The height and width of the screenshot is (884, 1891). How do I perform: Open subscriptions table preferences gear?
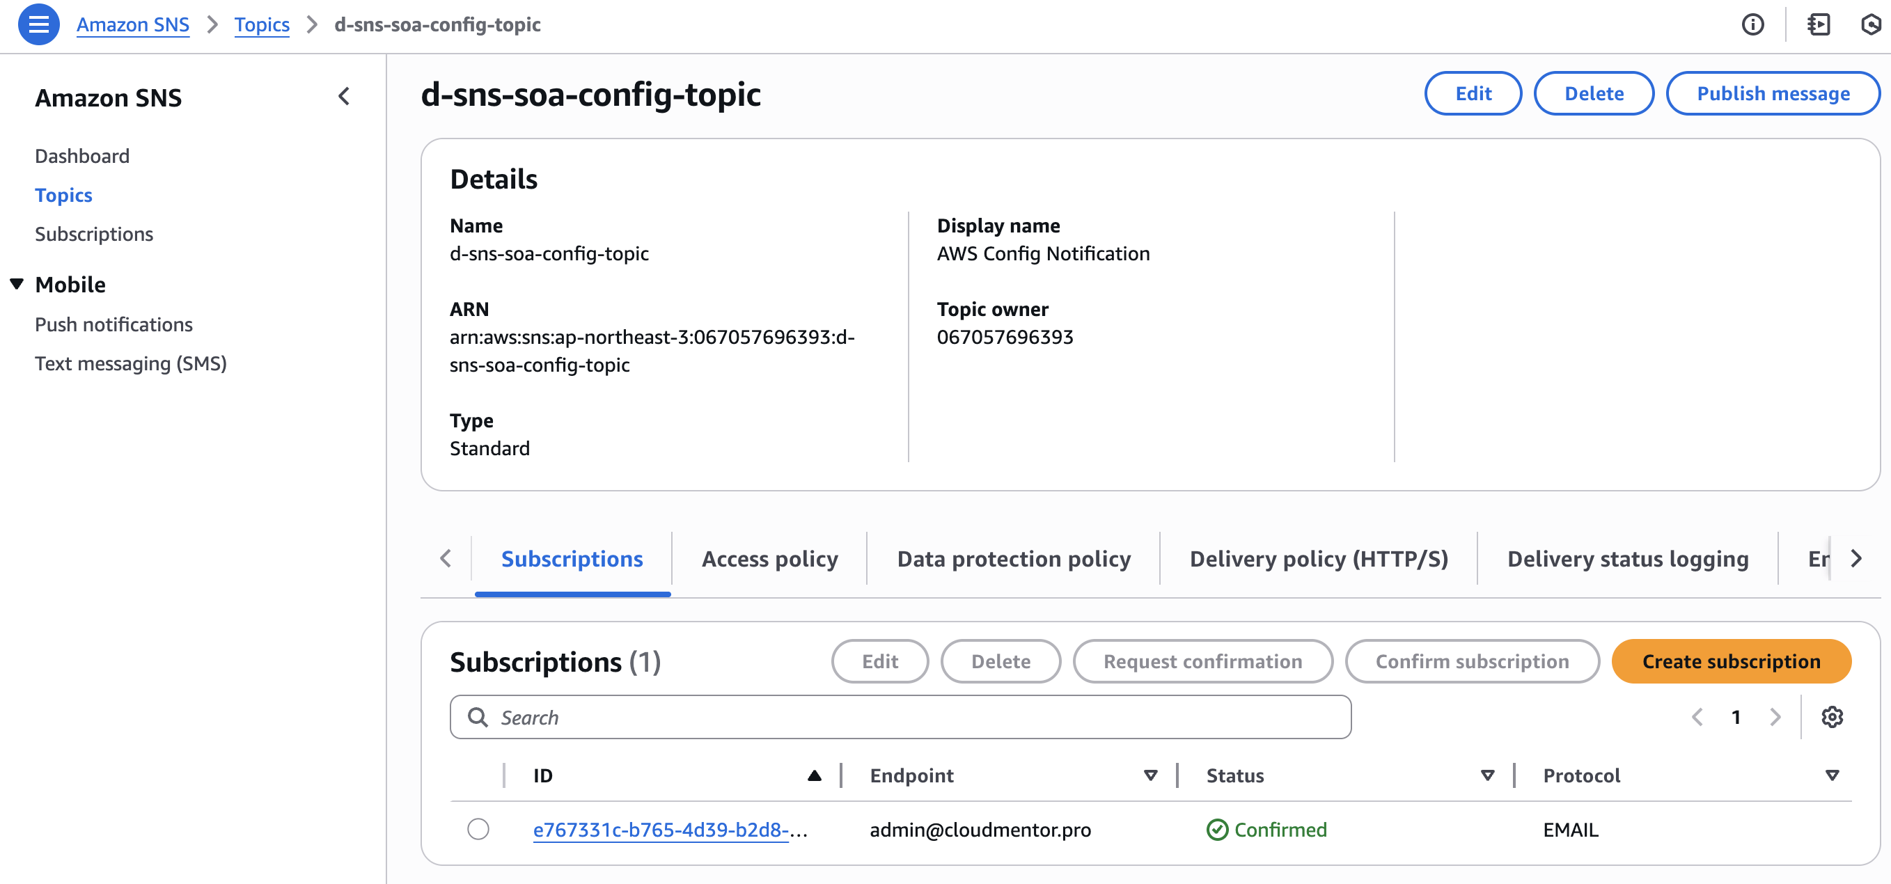click(1832, 717)
